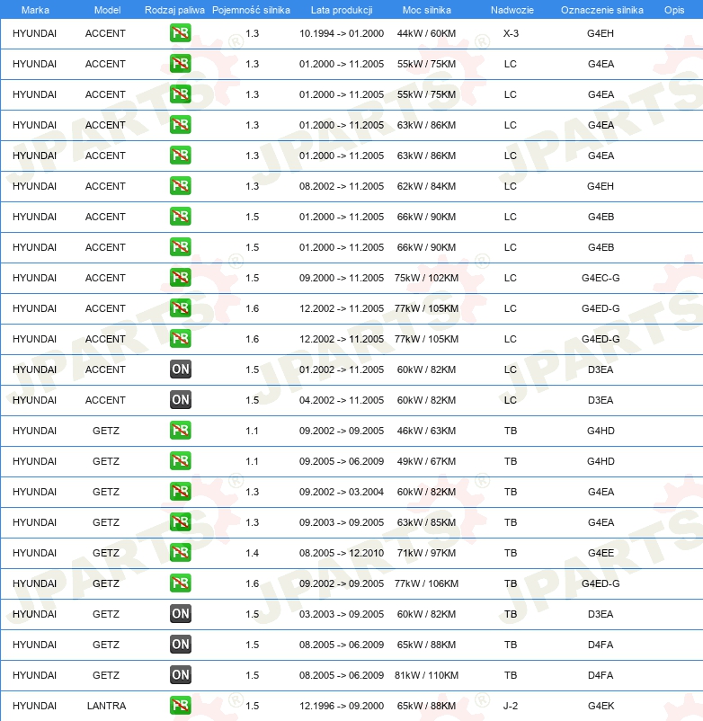Select the 44kW / 60KM power cell

tap(426, 33)
